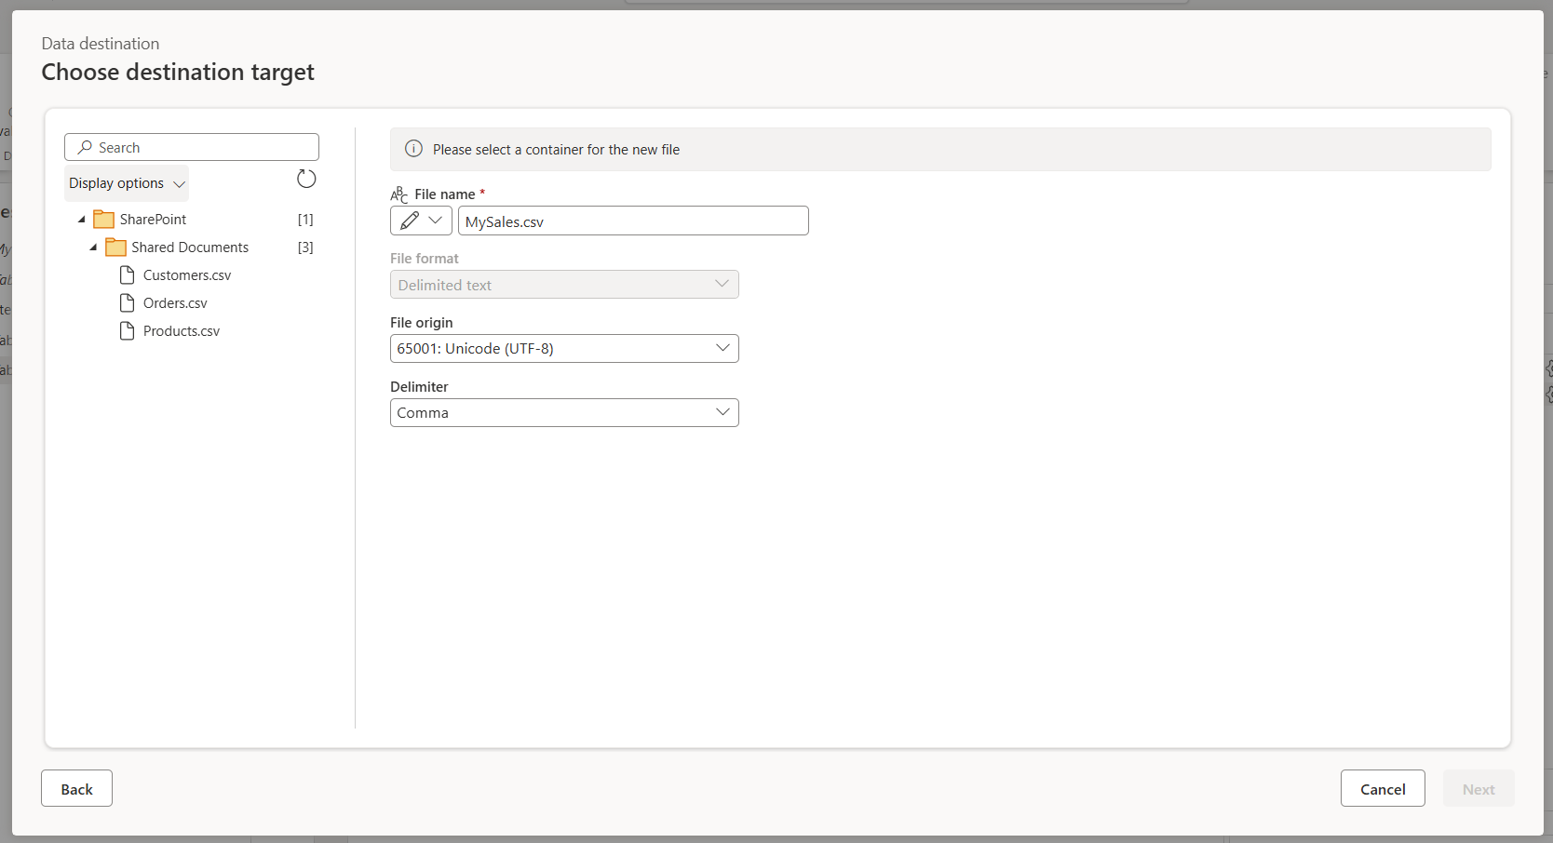The image size is (1553, 843).
Task: Select Products.csv in the file tree
Action: [x=182, y=330]
